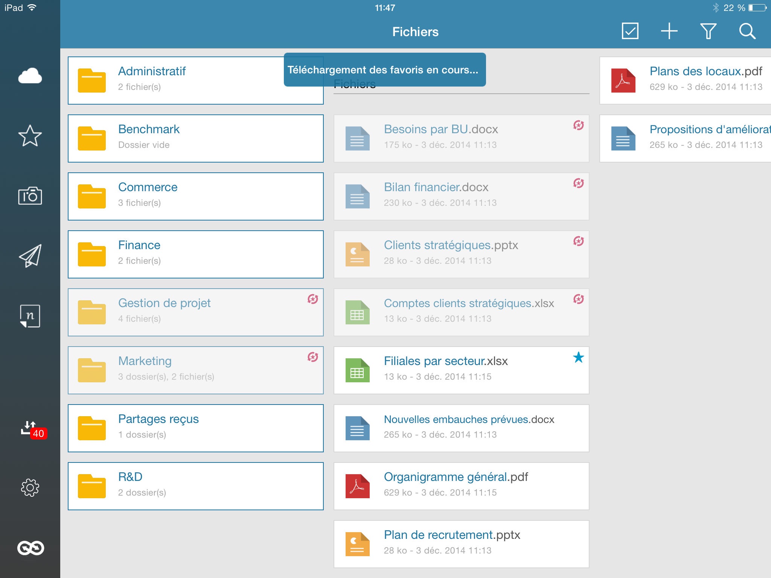Enable multi-select mode with checkbox icon
Image resolution: width=771 pixels, height=578 pixels.
[x=630, y=31]
